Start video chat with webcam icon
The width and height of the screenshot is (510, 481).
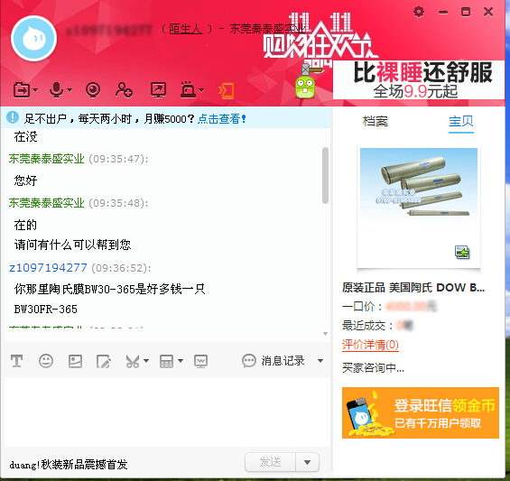93,89
